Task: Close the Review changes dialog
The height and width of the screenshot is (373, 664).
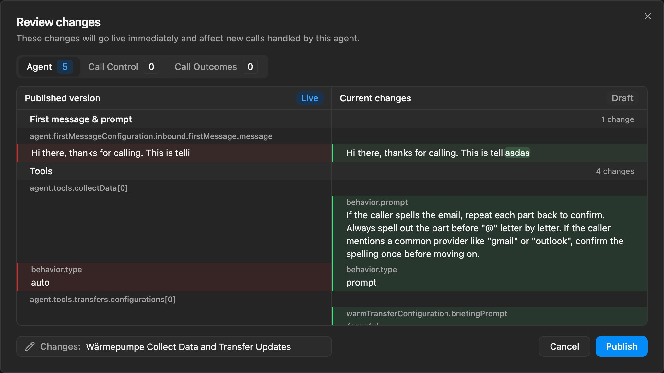Action: tap(647, 16)
